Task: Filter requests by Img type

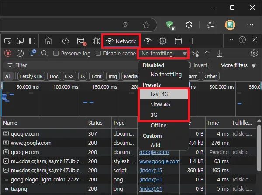Action: click(113, 76)
